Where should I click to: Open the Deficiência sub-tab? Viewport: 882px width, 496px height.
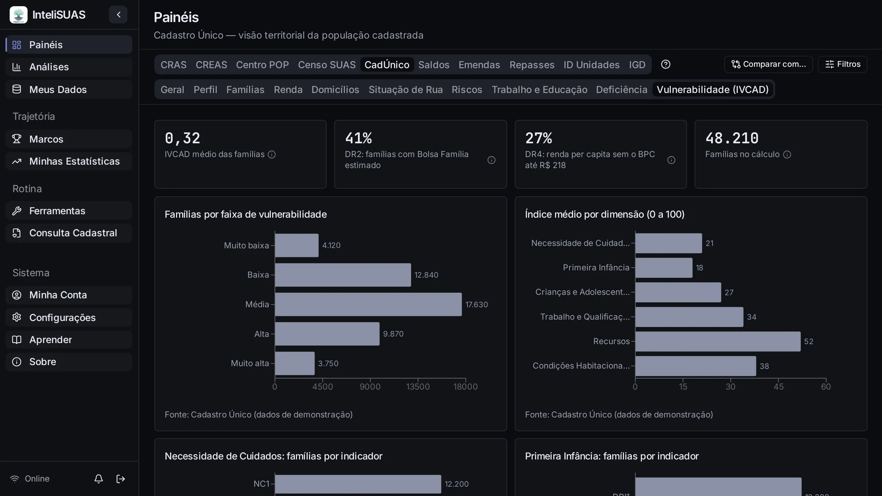coord(622,90)
